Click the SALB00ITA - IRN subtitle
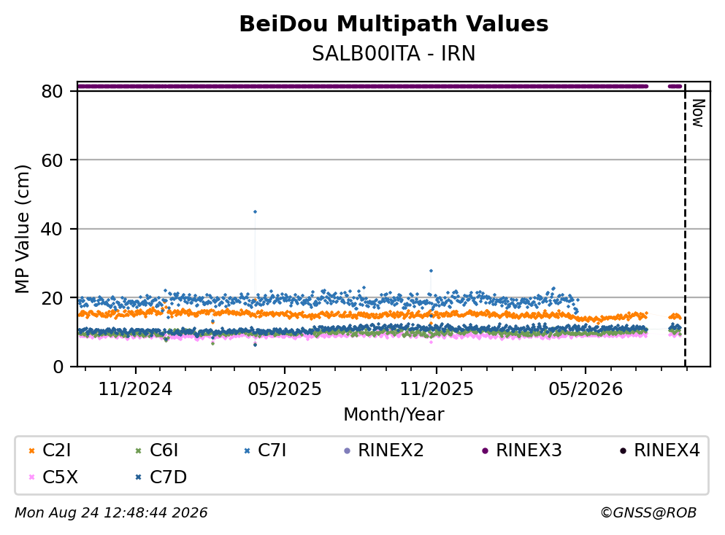725x535 pixels. coord(394,53)
